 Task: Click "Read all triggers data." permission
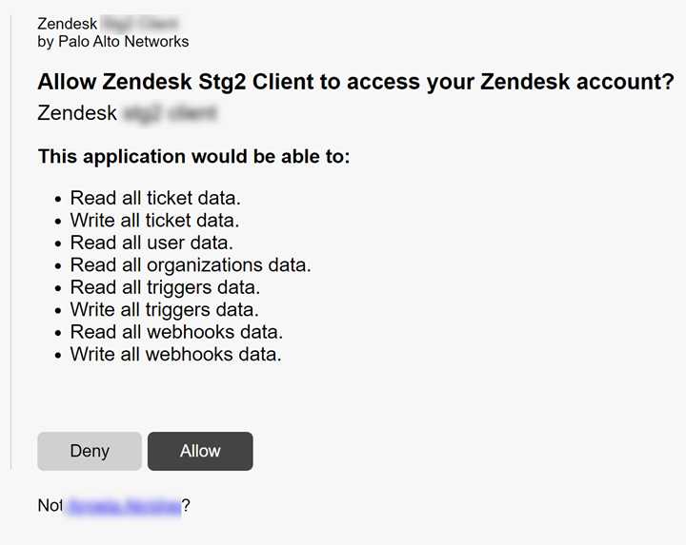click(165, 287)
